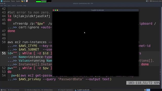162x91 pixels.
Task: Click the show desktop icon in bottom panel
Action: (145, 90)
